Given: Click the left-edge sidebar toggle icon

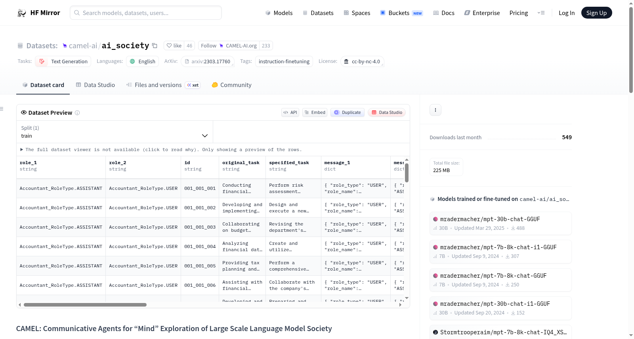Looking at the screenshot, I should pos(2,109).
